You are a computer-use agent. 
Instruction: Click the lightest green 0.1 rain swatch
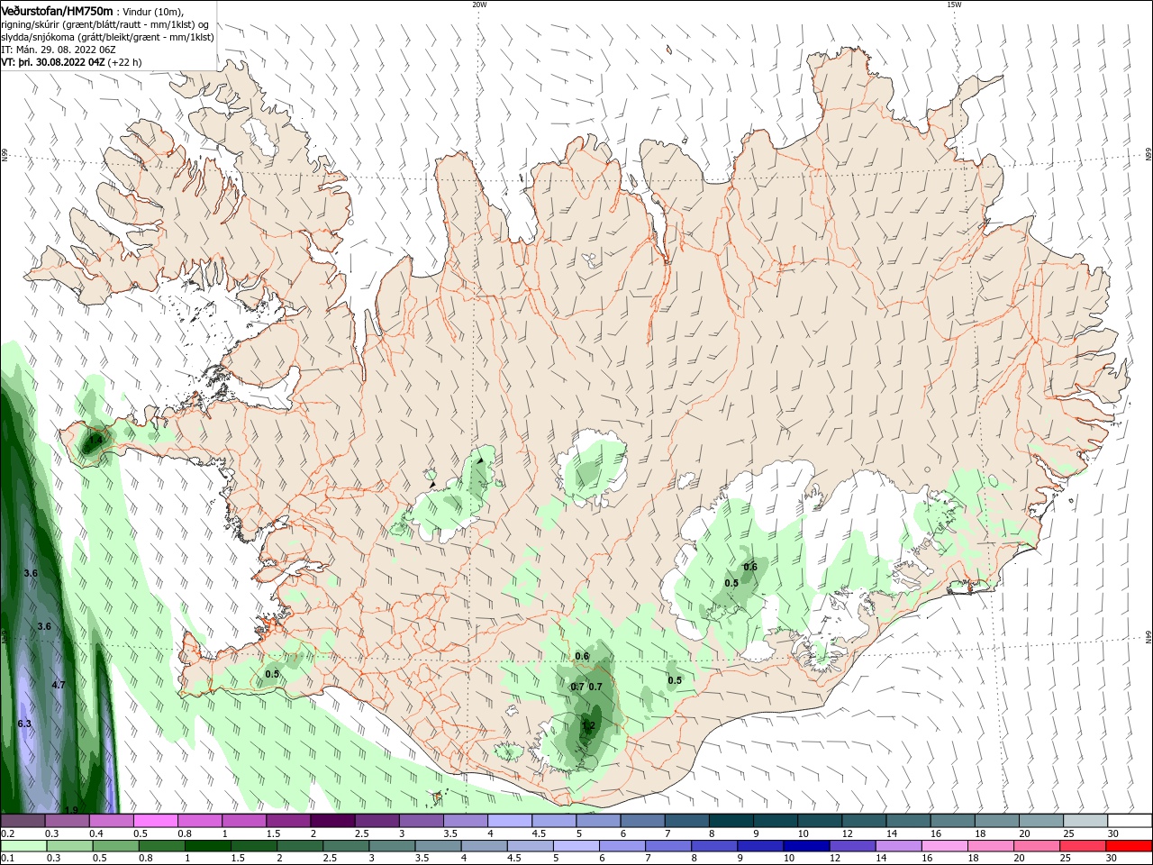coord(23,846)
